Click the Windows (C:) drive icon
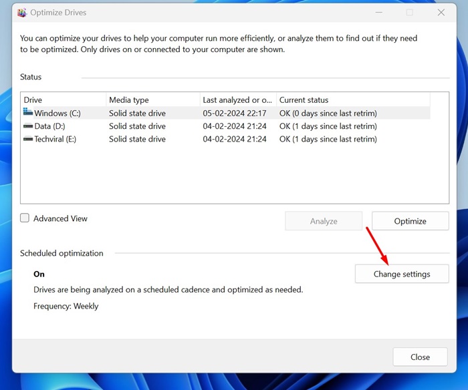Screen dimensions: 468x390 coord(28,113)
